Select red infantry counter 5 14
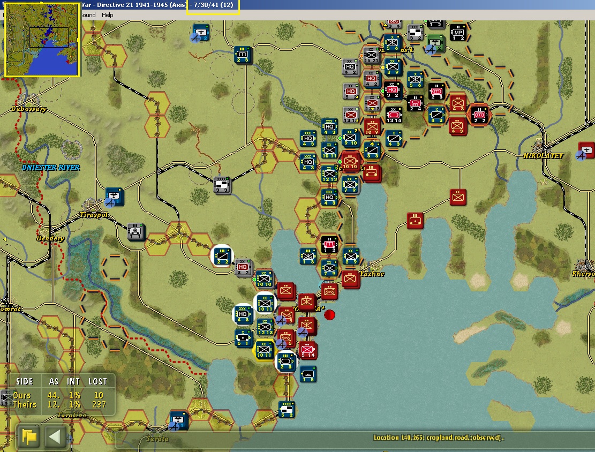The image size is (595, 452). tap(308, 350)
